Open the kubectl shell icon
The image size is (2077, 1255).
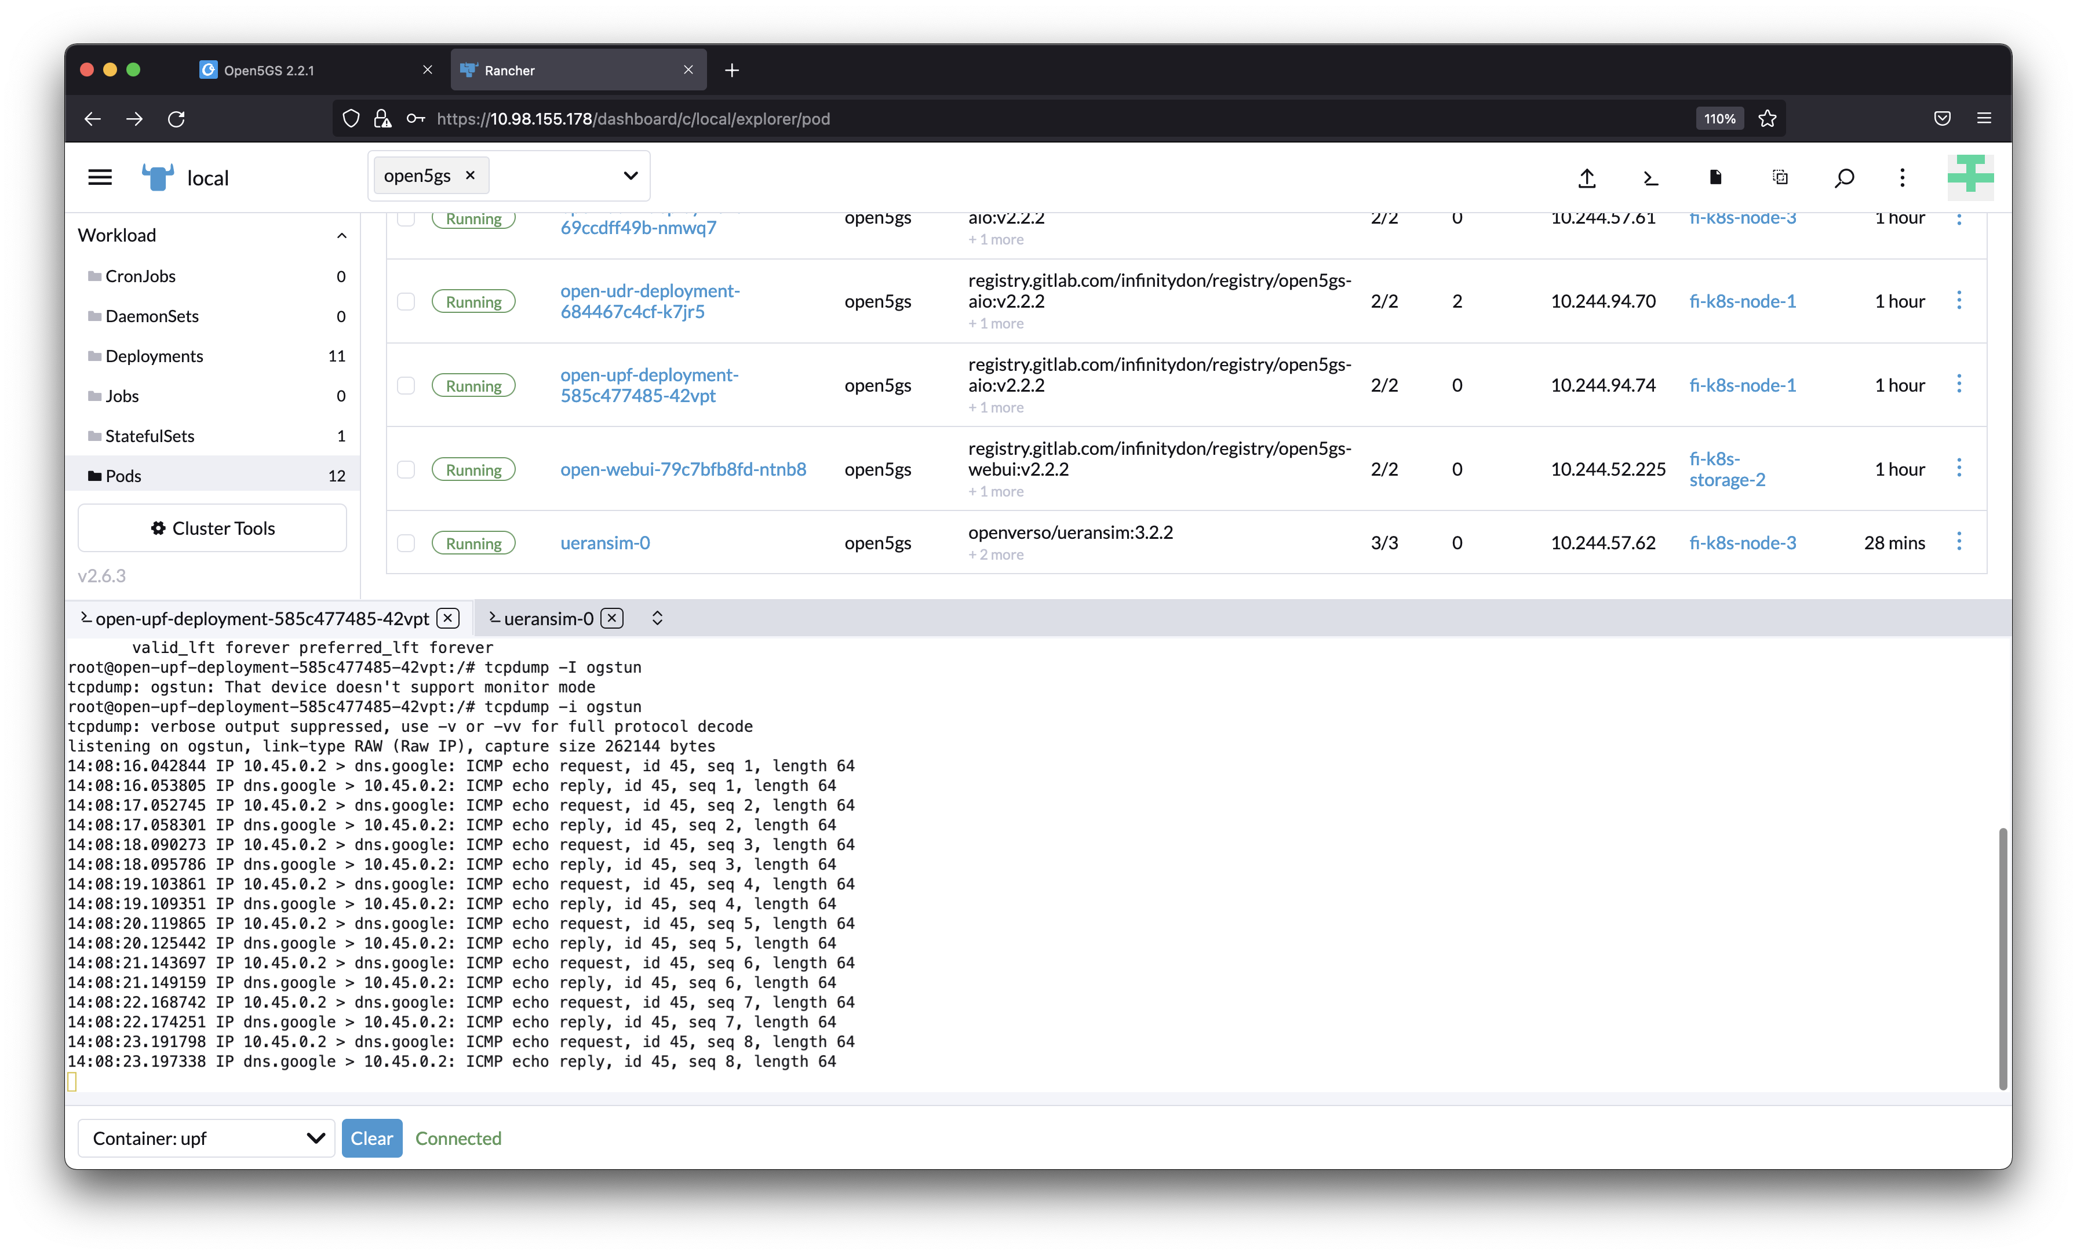[1650, 178]
